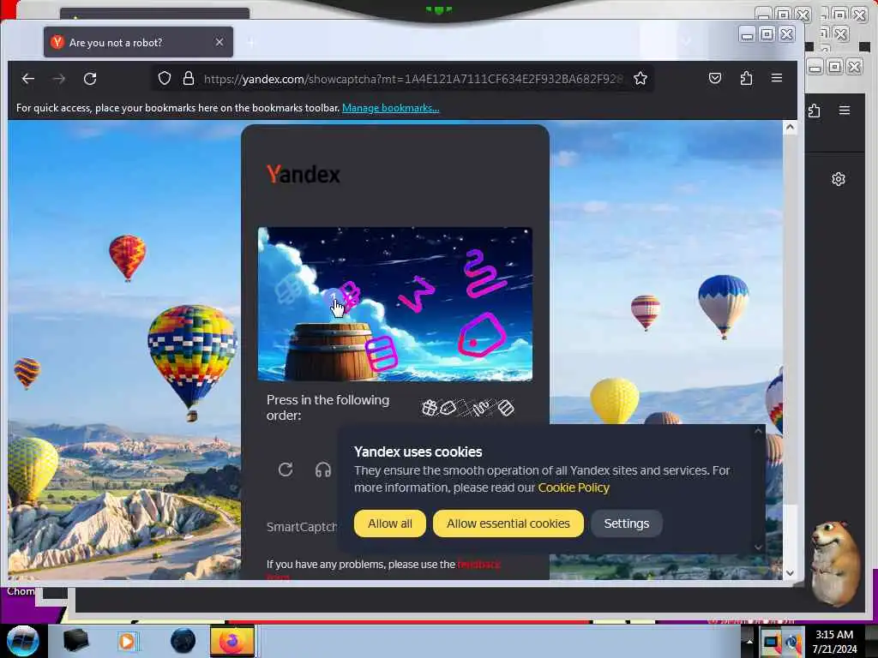Click the padlock site security icon
Image resolution: width=878 pixels, height=658 pixels.
click(189, 78)
